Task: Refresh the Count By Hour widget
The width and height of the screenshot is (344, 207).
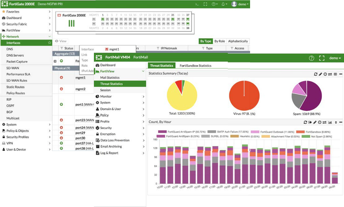Action: coord(305,122)
